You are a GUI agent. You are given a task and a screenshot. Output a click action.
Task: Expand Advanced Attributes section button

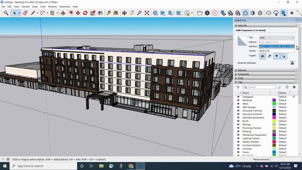point(292,63)
